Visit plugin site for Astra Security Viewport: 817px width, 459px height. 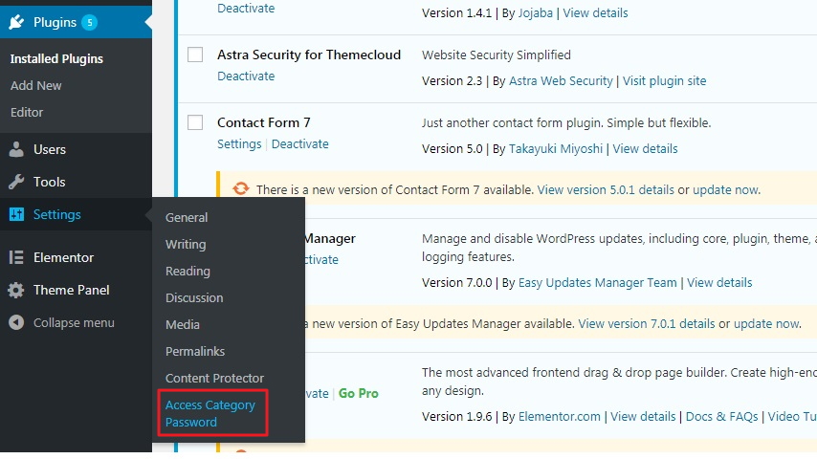coord(664,80)
